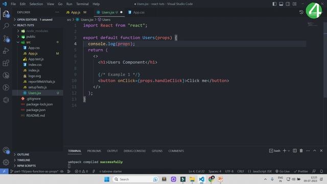Viewport: 327px width, 184px height.
Task: Click the Prettier status item
Action: tap(301, 171)
